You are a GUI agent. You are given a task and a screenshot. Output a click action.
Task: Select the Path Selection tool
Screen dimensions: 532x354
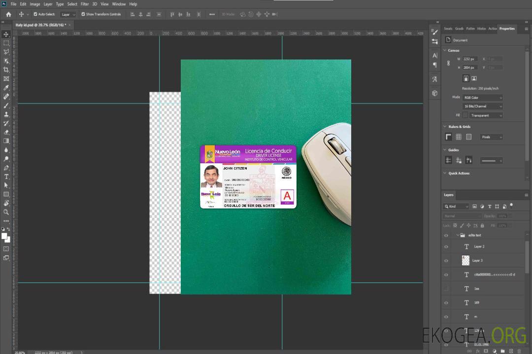click(x=6, y=185)
